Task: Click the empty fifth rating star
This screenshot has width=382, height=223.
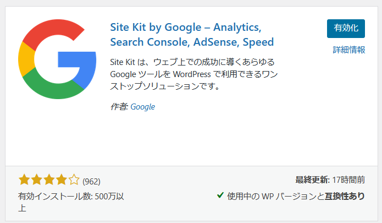Action: [74, 180]
